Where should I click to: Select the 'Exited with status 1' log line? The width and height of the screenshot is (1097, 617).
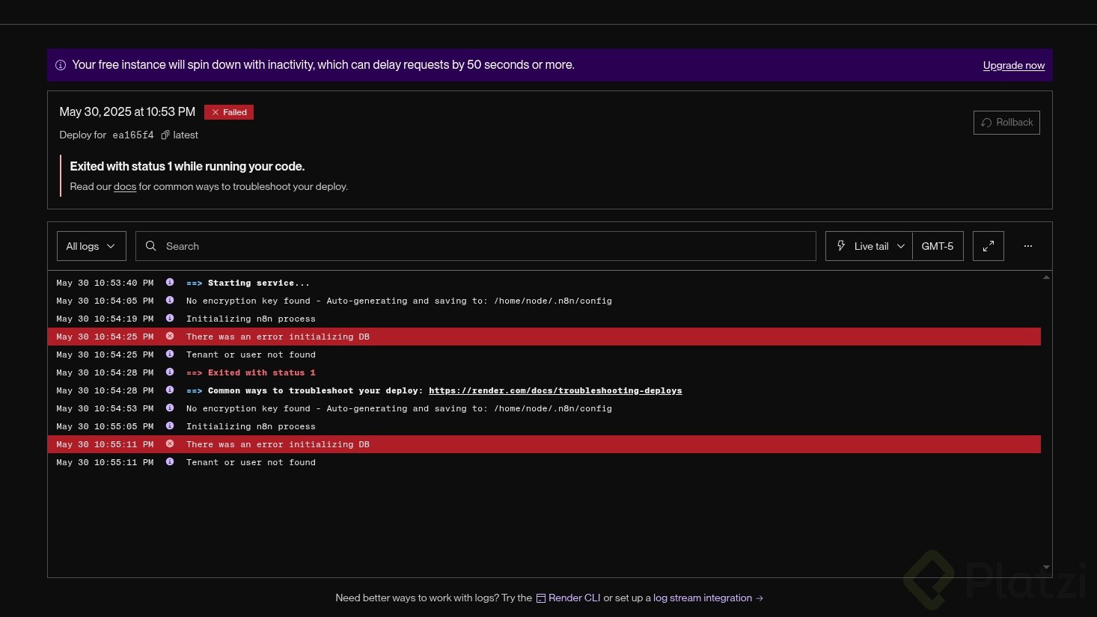(544, 372)
